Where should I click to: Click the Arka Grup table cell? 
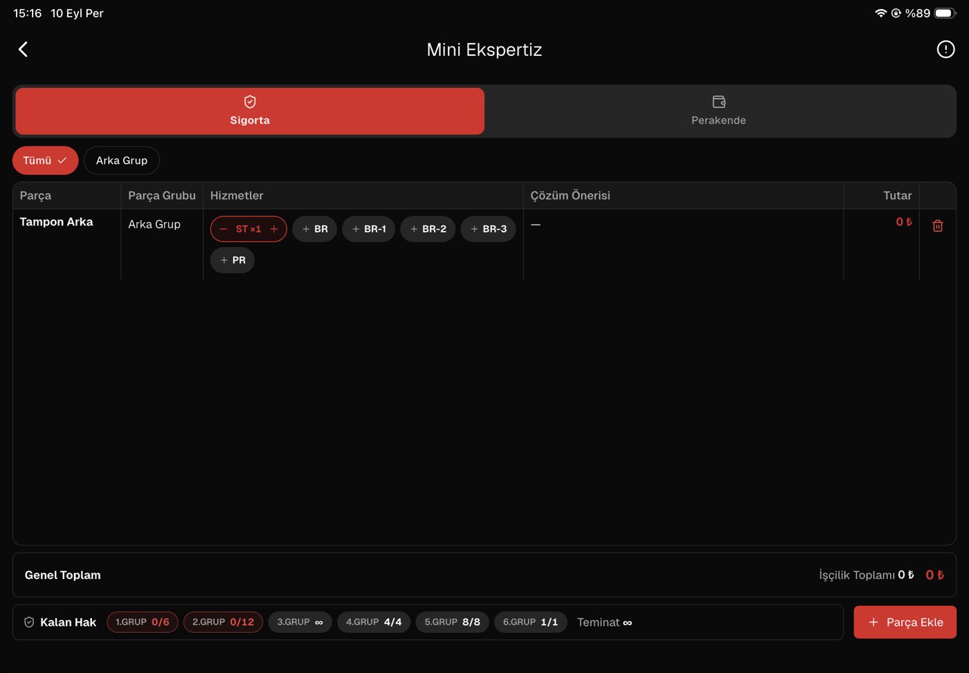point(154,224)
